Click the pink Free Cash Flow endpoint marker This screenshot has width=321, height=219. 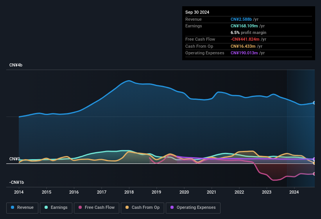click(314, 174)
